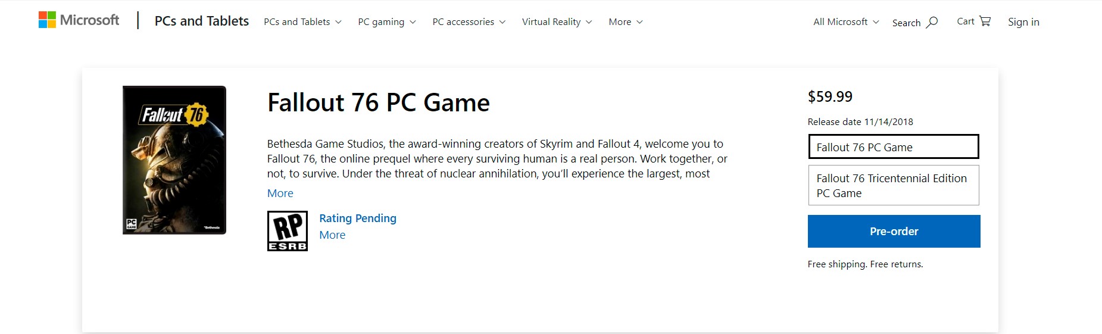Expand the PC gaming dropdown
1102x334 pixels.
(387, 22)
